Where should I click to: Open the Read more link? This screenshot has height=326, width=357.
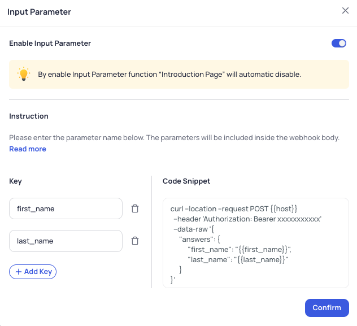(28, 149)
